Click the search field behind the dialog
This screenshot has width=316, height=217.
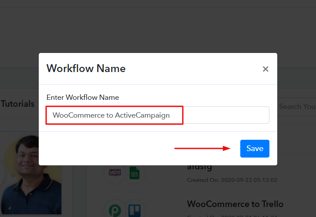pos(297,106)
